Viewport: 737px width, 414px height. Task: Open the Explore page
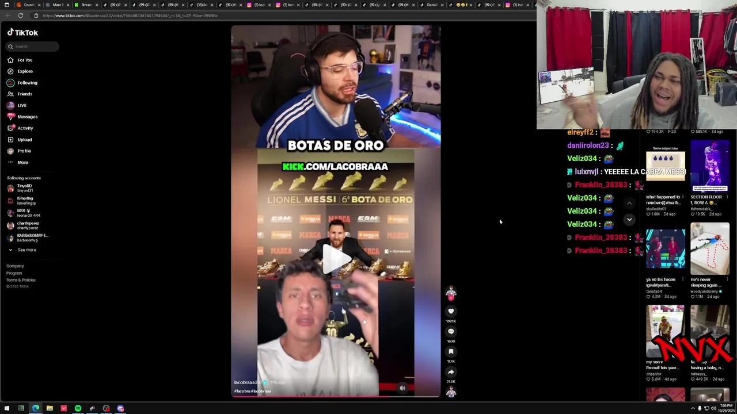20,71
